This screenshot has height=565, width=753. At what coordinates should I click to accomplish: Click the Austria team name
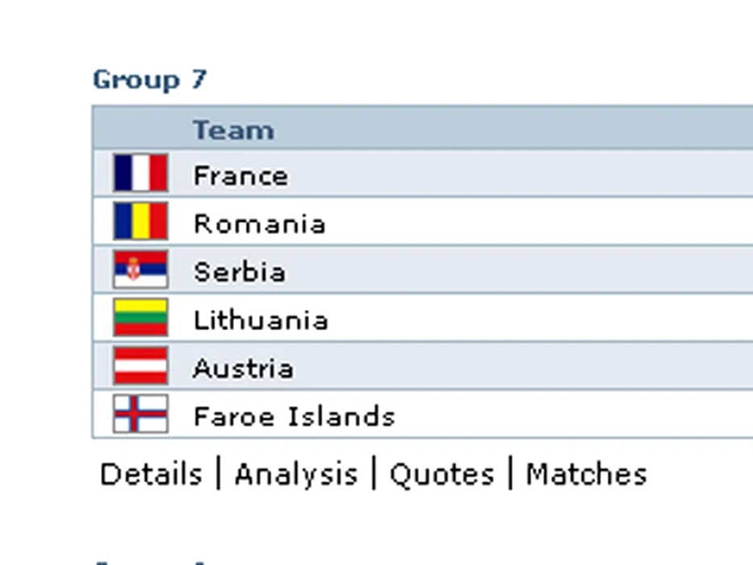[x=243, y=369]
